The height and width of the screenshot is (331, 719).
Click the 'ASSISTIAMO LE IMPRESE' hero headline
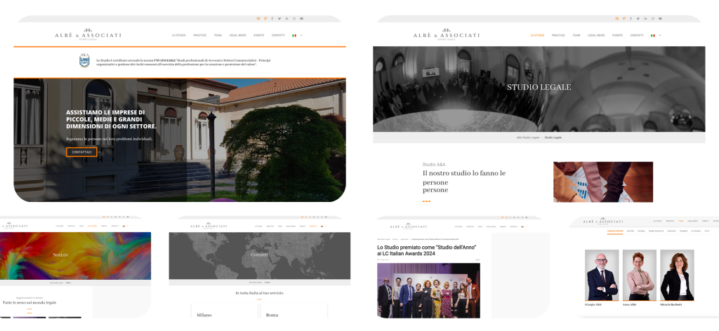[112, 119]
